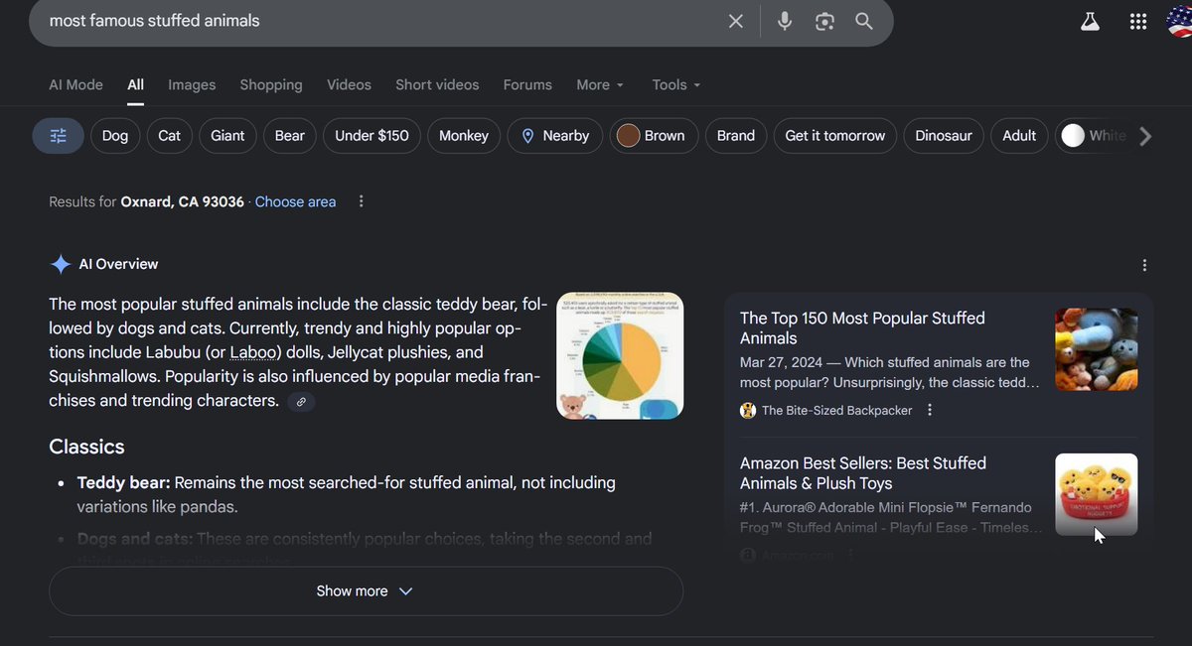Screen dimensions: 1192x646
Task: Select the Giant filter chip
Action: 227,136
